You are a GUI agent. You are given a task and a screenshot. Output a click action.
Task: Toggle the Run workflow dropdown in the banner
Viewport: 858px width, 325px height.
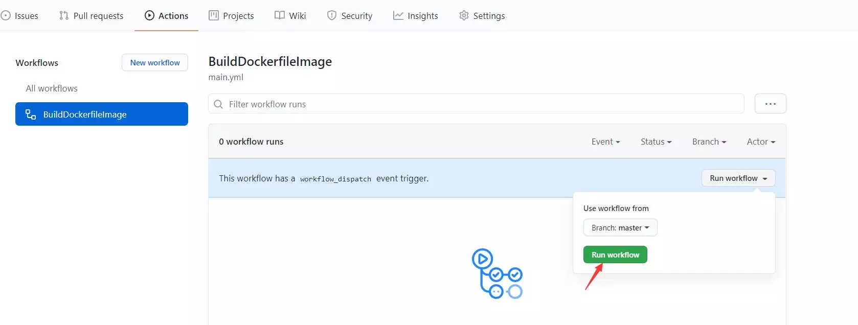pyautogui.click(x=738, y=178)
